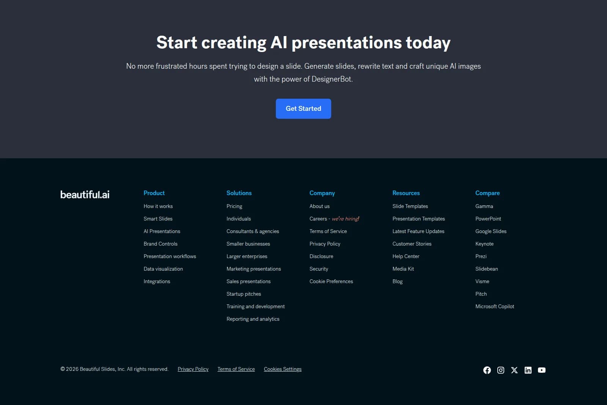Open Cookies Settings
The height and width of the screenshot is (405, 607).
pos(282,369)
